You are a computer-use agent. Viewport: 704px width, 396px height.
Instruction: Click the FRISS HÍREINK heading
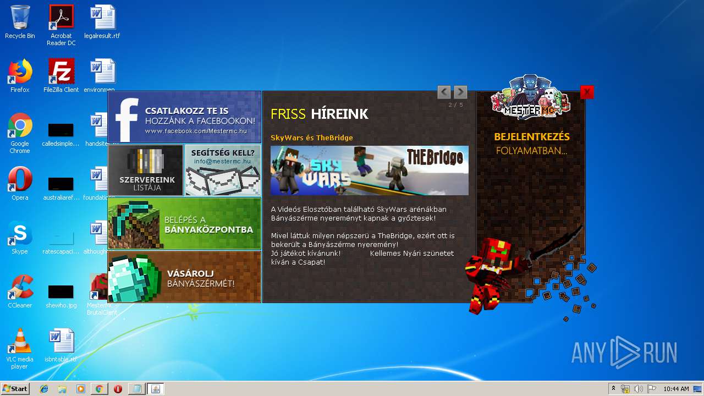(x=320, y=114)
